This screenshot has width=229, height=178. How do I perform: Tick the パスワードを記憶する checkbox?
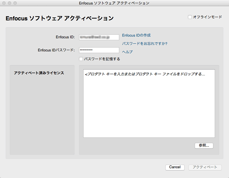tap(81, 59)
